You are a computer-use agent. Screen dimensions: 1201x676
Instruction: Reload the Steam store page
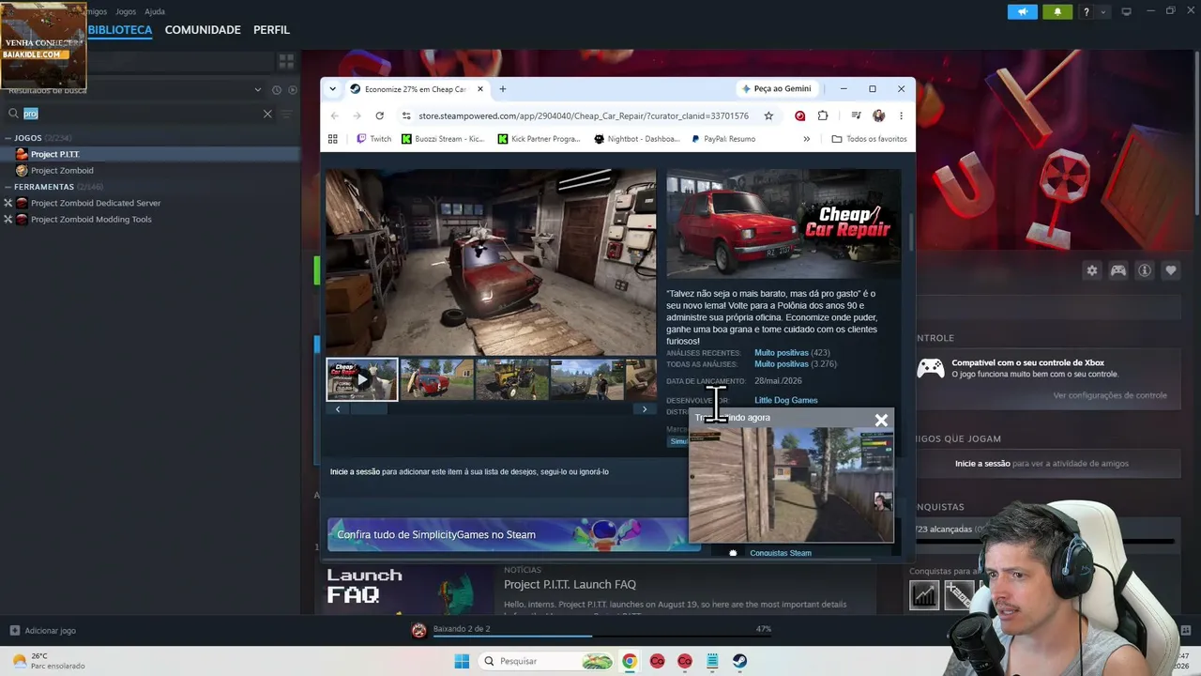click(379, 115)
